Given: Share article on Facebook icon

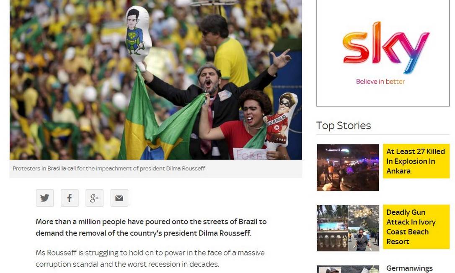Looking at the screenshot, I should (x=70, y=198).
